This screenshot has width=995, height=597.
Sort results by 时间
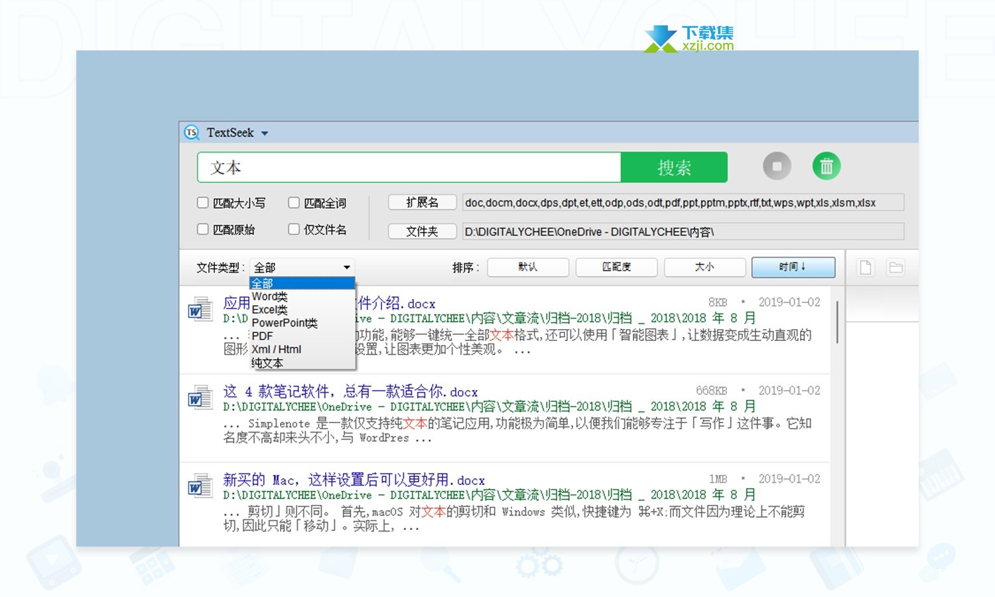click(793, 267)
